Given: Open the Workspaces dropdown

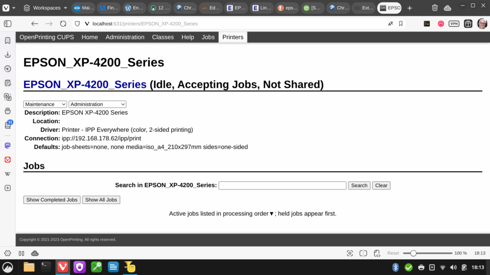Looking at the screenshot, I should (x=46, y=8).
